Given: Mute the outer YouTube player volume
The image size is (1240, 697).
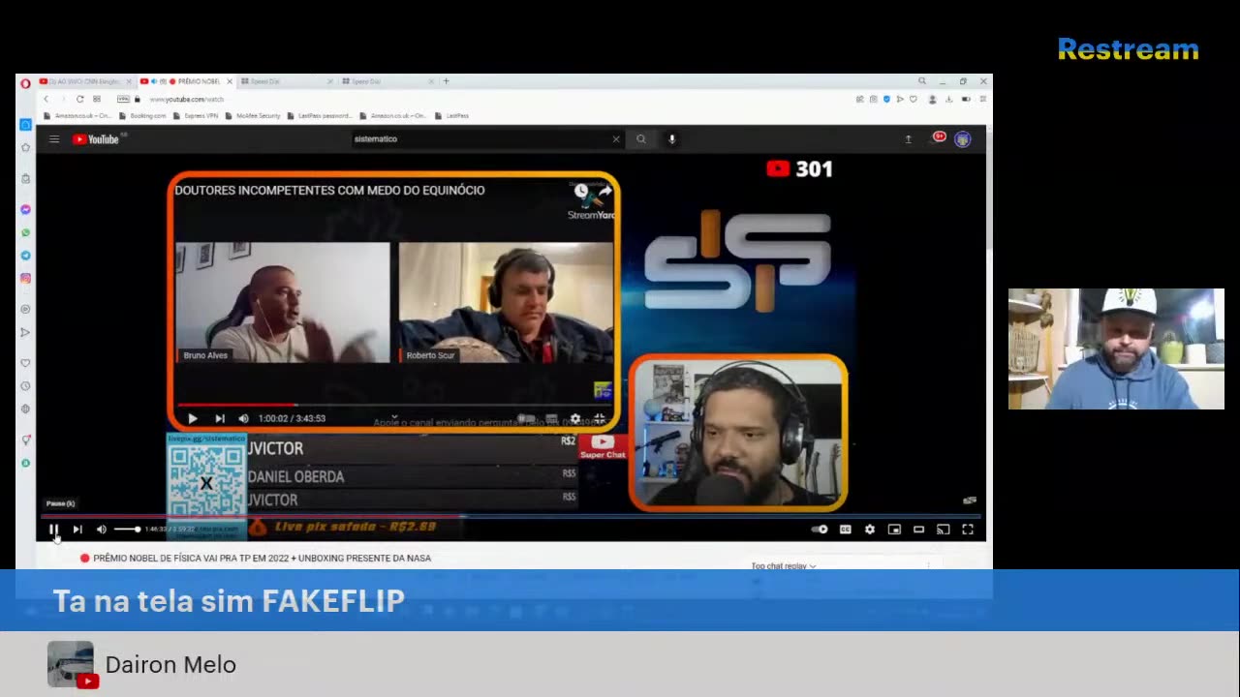Looking at the screenshot, I should 101,530.
